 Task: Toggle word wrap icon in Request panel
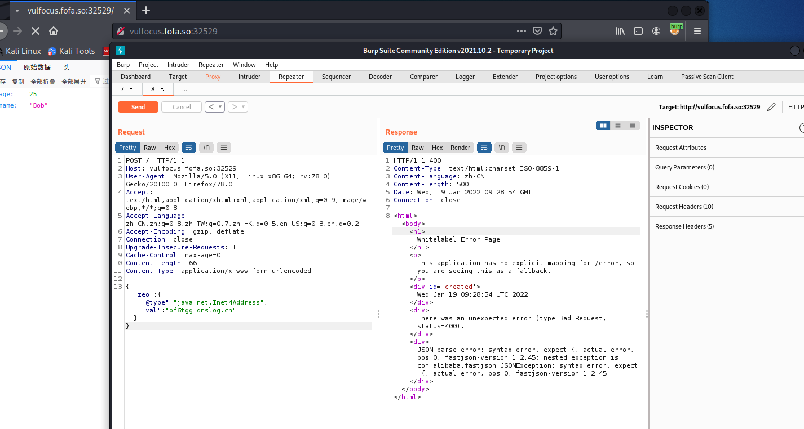pos(188,148)
